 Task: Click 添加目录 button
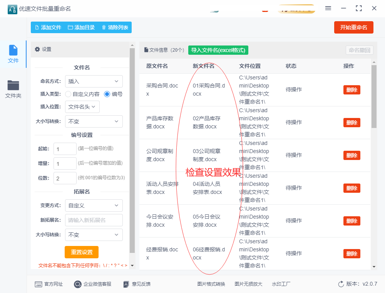coord(81,27)
